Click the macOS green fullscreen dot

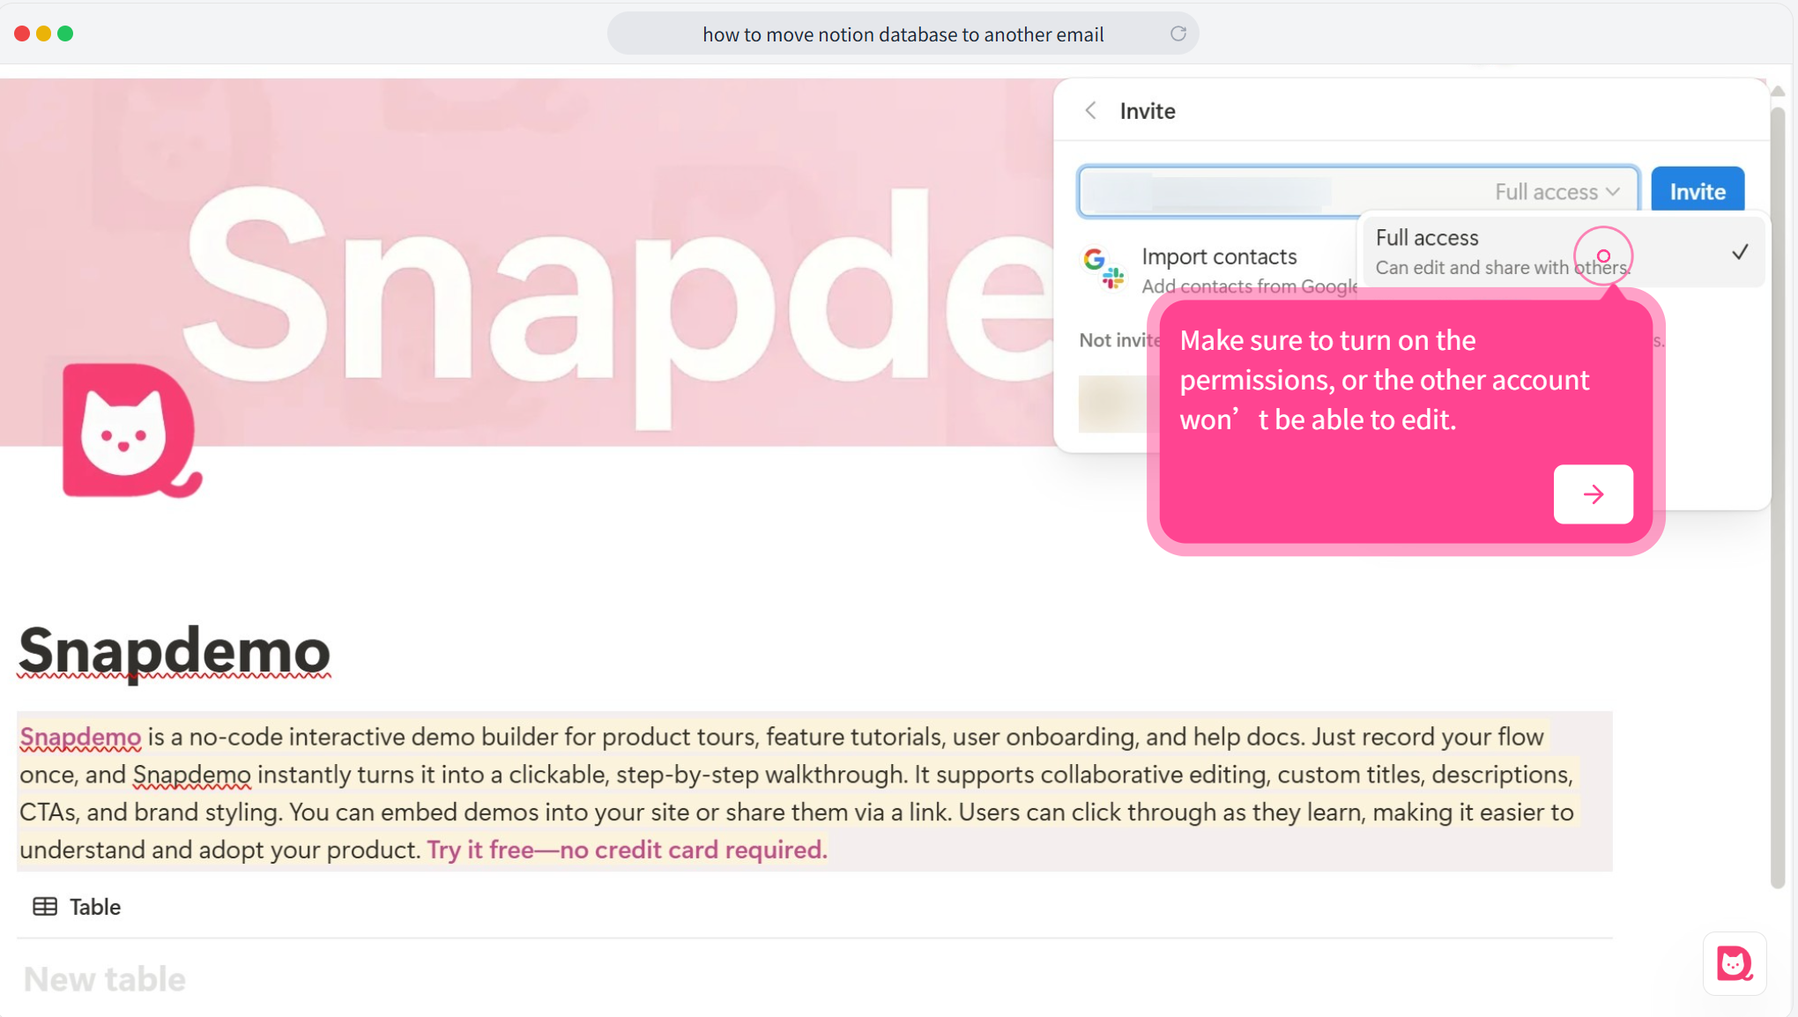(x=65, y=33)
